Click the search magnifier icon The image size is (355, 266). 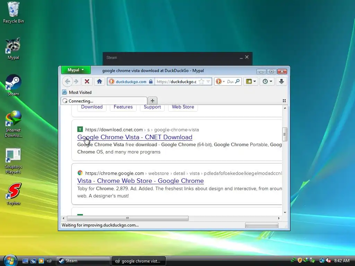click(237, 81)
